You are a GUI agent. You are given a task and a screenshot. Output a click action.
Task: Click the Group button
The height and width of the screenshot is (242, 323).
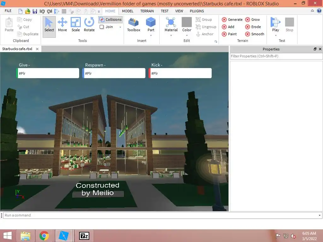(x=204, y=20)
